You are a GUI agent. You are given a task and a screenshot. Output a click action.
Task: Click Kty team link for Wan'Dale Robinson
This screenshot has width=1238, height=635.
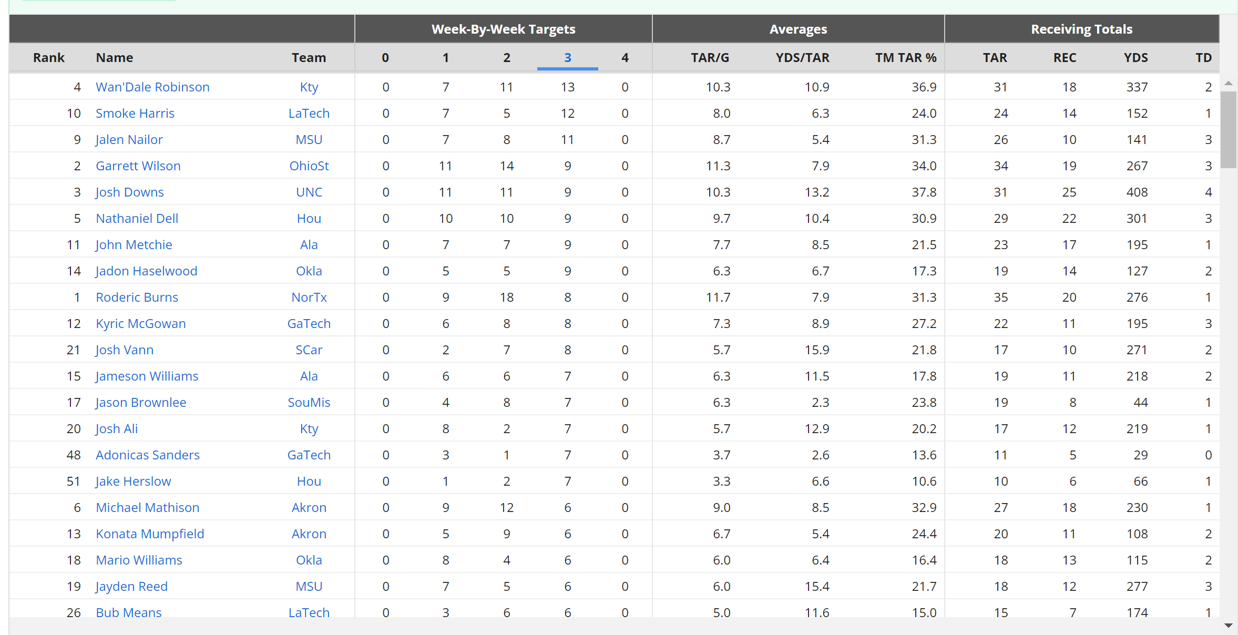(x=309, y=87)
